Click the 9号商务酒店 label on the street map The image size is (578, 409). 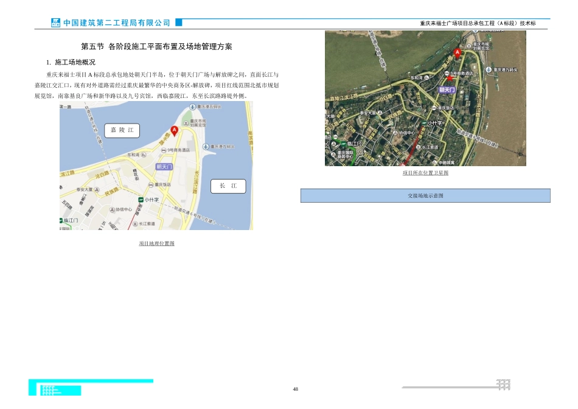coord(179,150)
